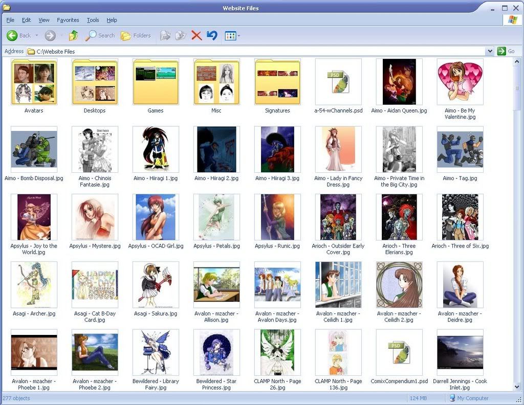This screenshot has width=524, height=405.
Task: Select Darrell Jennings - Cook Inlet.jpg thumbnail
Action: [460, 352]
